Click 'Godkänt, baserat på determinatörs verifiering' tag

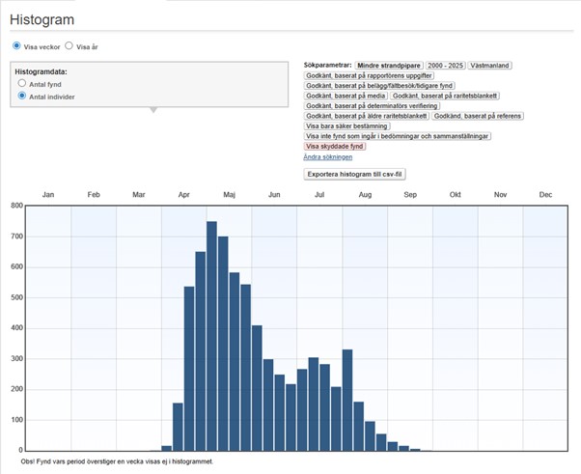372,105
